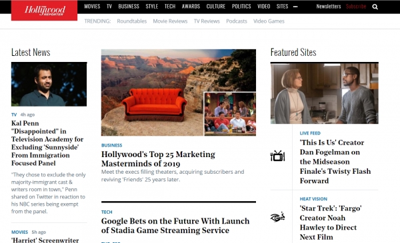Click the TECH category label
This screenshot has width=400, height=243.
107,212
